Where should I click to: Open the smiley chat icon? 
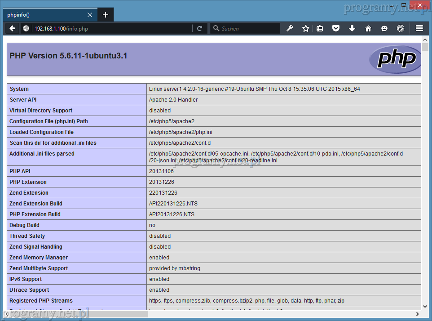384,28
